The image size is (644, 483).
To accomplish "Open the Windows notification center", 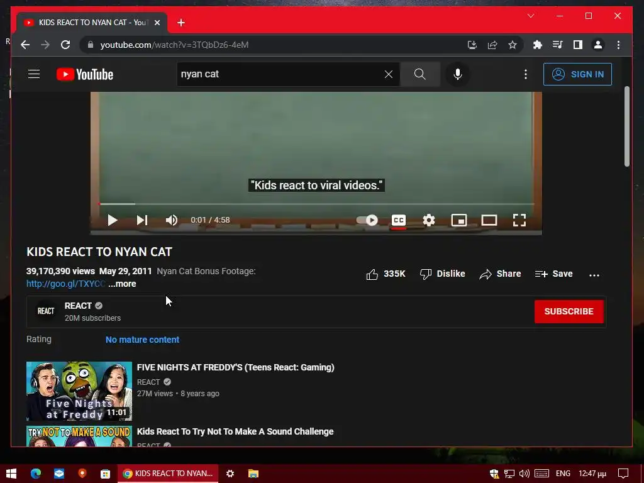I will 623,474.
